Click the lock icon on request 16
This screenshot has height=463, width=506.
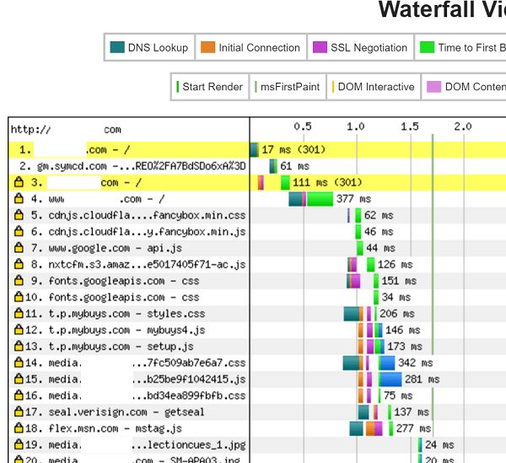point(19,395)
